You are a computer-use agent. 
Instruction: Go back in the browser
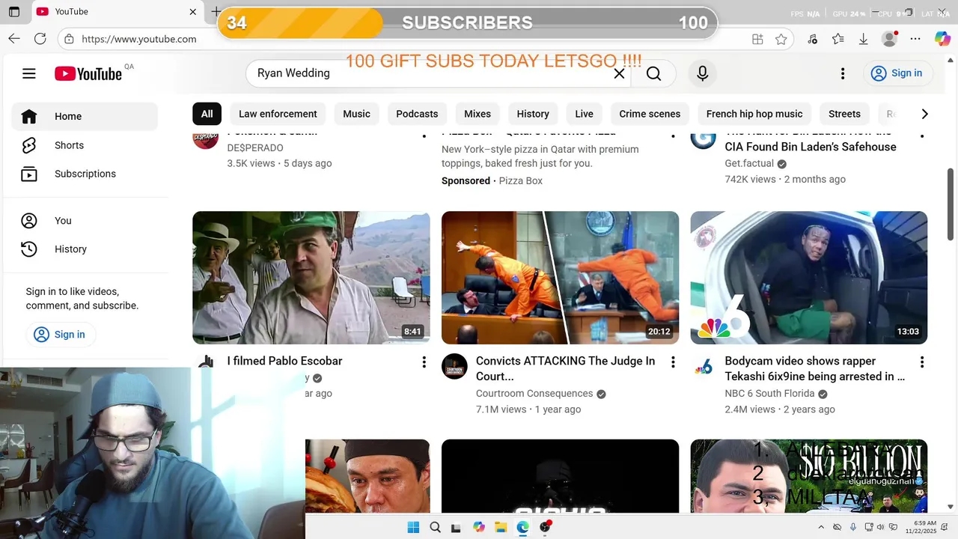14,39
